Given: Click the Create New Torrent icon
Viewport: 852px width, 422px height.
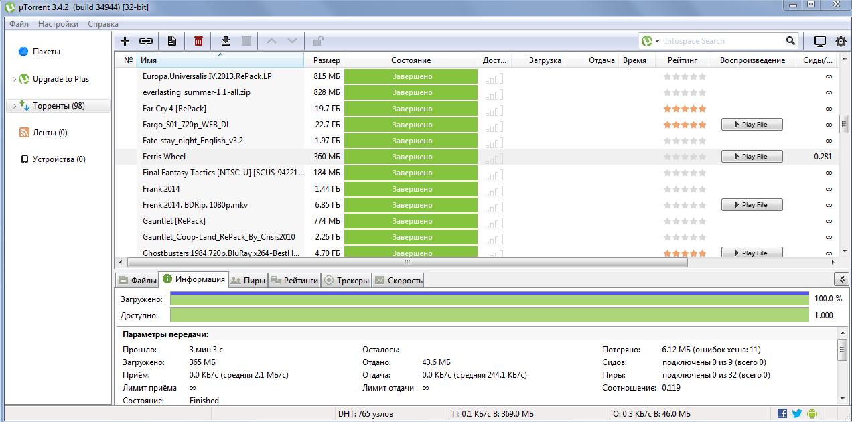Looking at the screenshot, I should 172,41.
